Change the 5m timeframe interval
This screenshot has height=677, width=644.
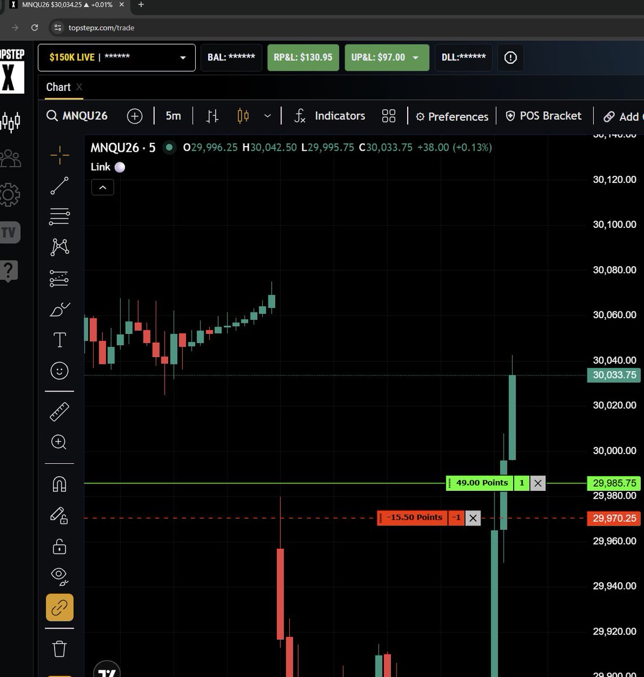point(173,116)
